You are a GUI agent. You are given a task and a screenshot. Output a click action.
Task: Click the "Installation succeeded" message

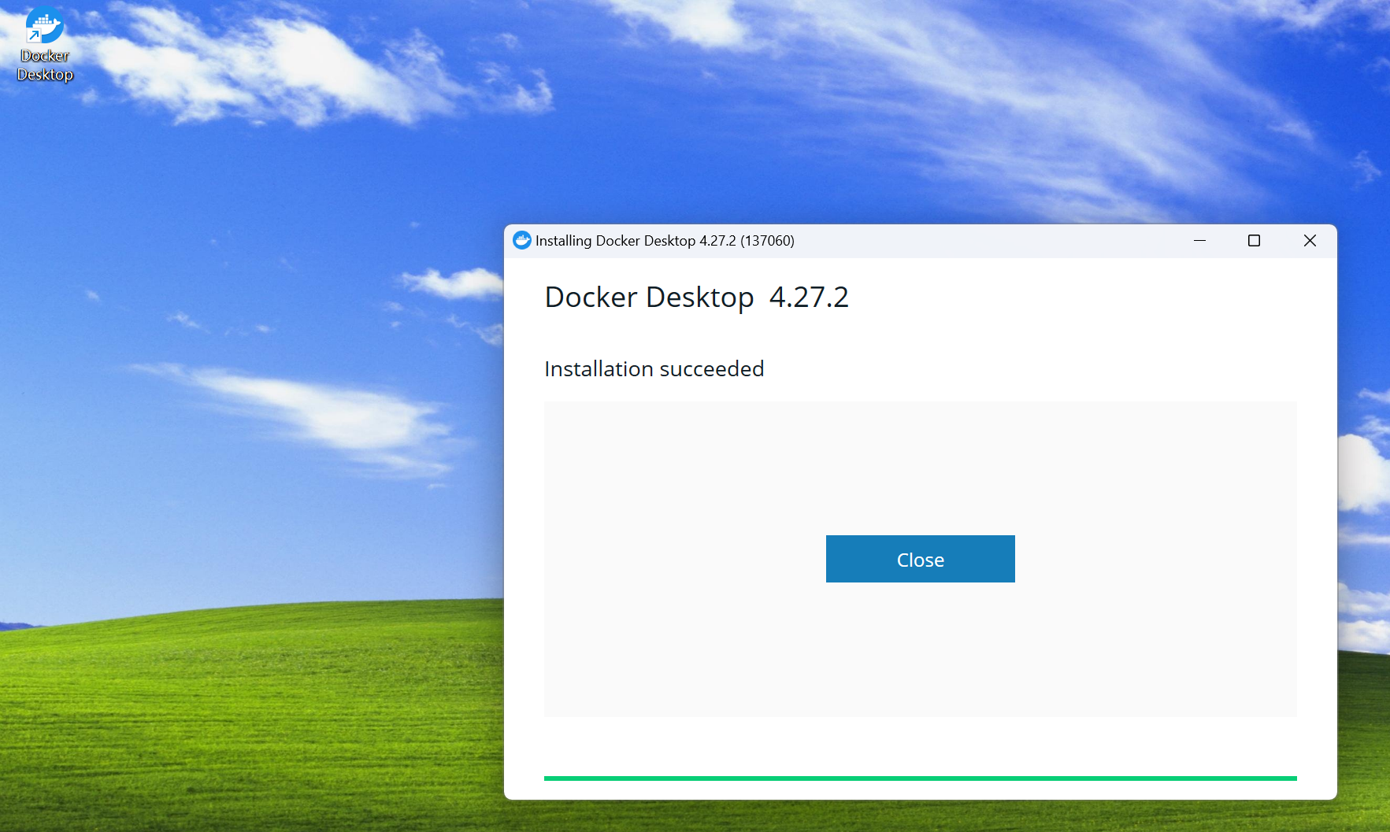point(654,369)
